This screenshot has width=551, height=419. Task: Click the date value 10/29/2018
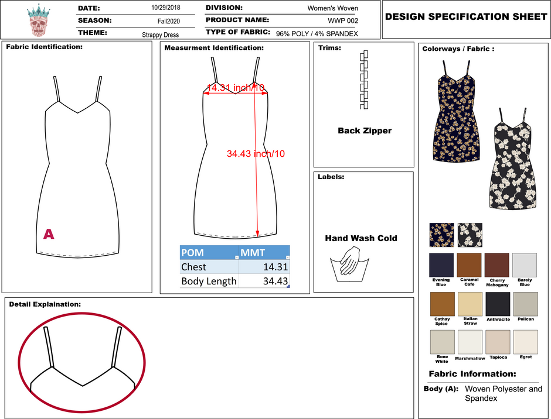[166, 8]
